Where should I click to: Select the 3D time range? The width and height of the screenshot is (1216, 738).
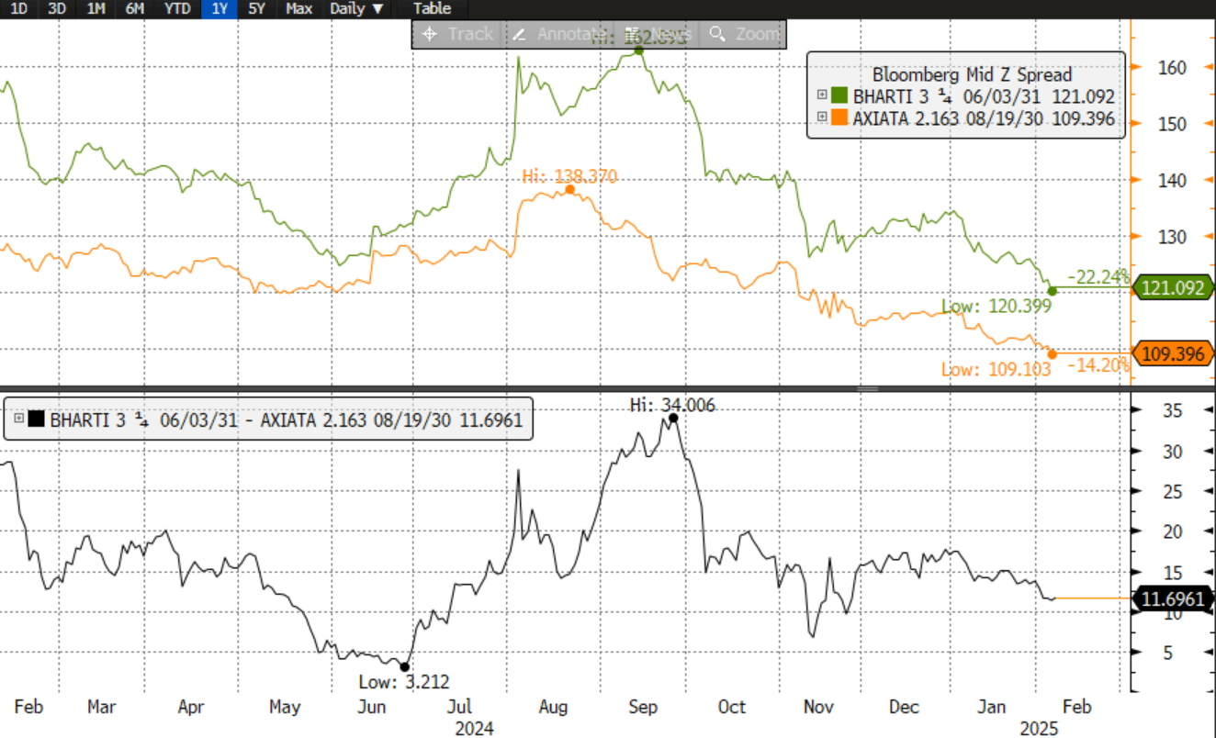(x=57, y=8)
